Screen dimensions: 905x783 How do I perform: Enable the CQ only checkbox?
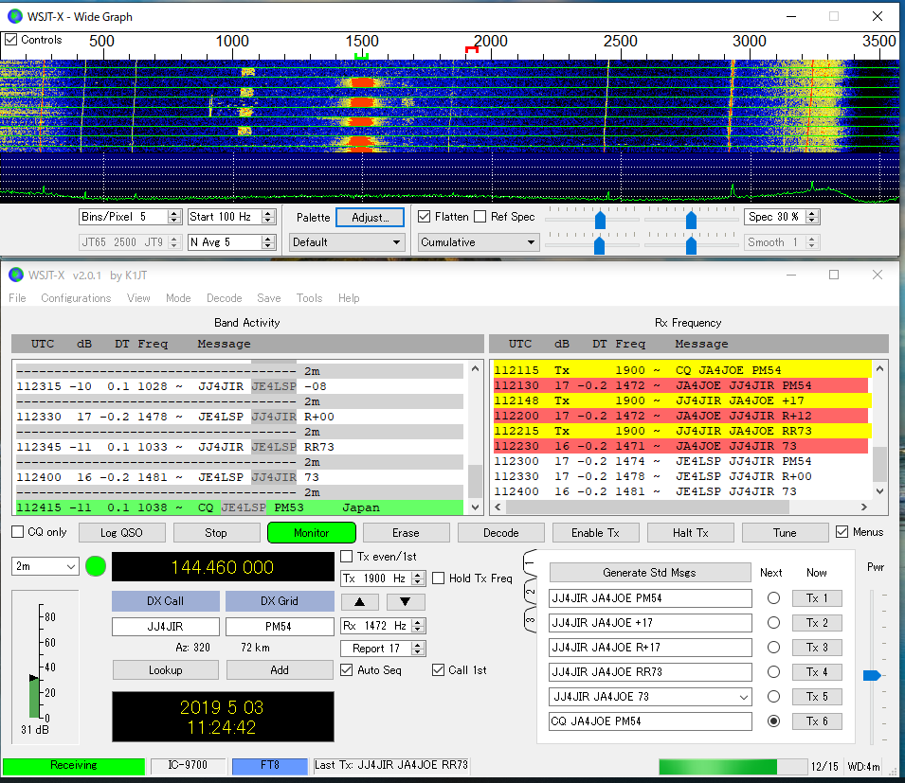15,531
